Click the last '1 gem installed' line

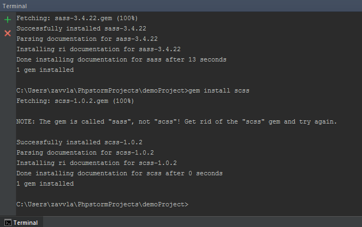tap(45, 183)
